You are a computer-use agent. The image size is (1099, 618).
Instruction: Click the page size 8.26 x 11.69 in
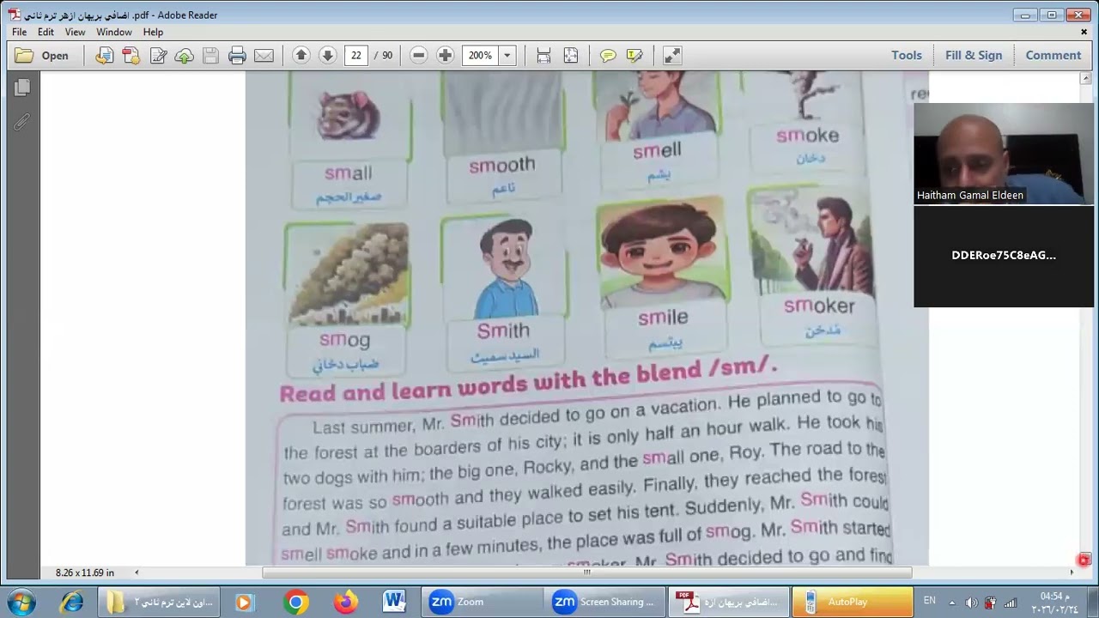pos(85,573)
